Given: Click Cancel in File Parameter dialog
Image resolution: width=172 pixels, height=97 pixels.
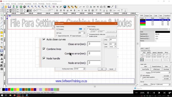Looking at the screenshot, I should pyautogui.click(x=111, y=69).
